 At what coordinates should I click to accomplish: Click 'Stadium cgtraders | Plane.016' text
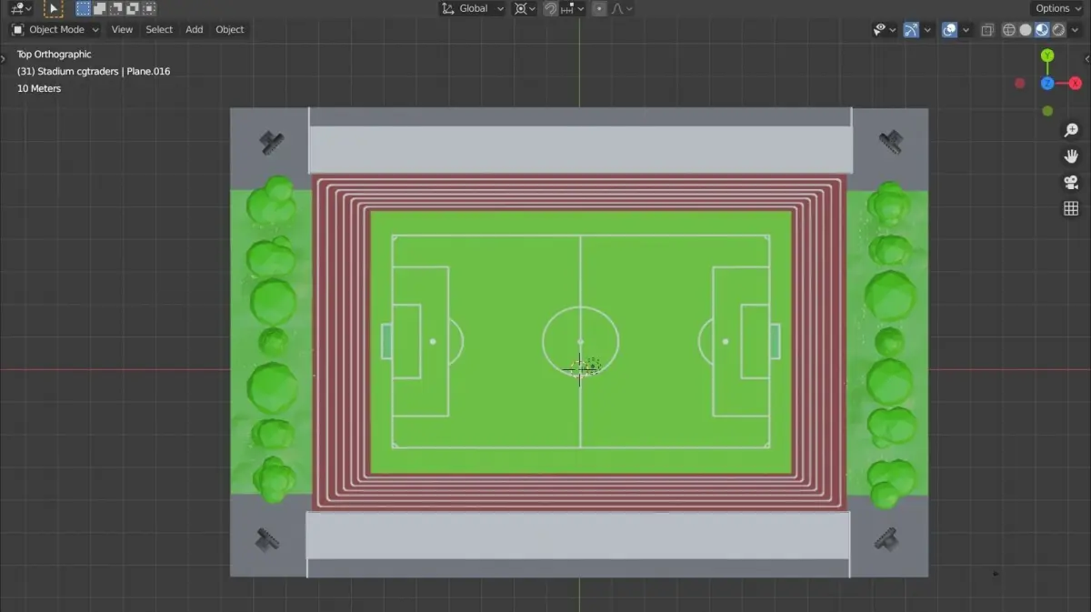105,72
